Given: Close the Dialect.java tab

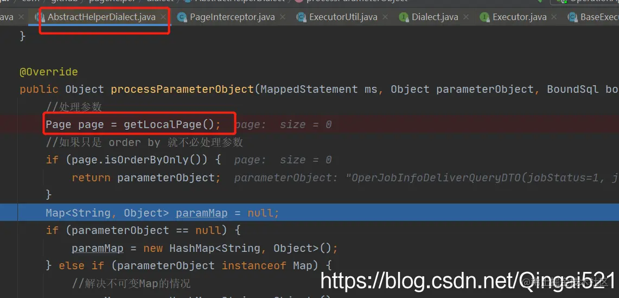Looking at the screenshot, I should 466,17.
